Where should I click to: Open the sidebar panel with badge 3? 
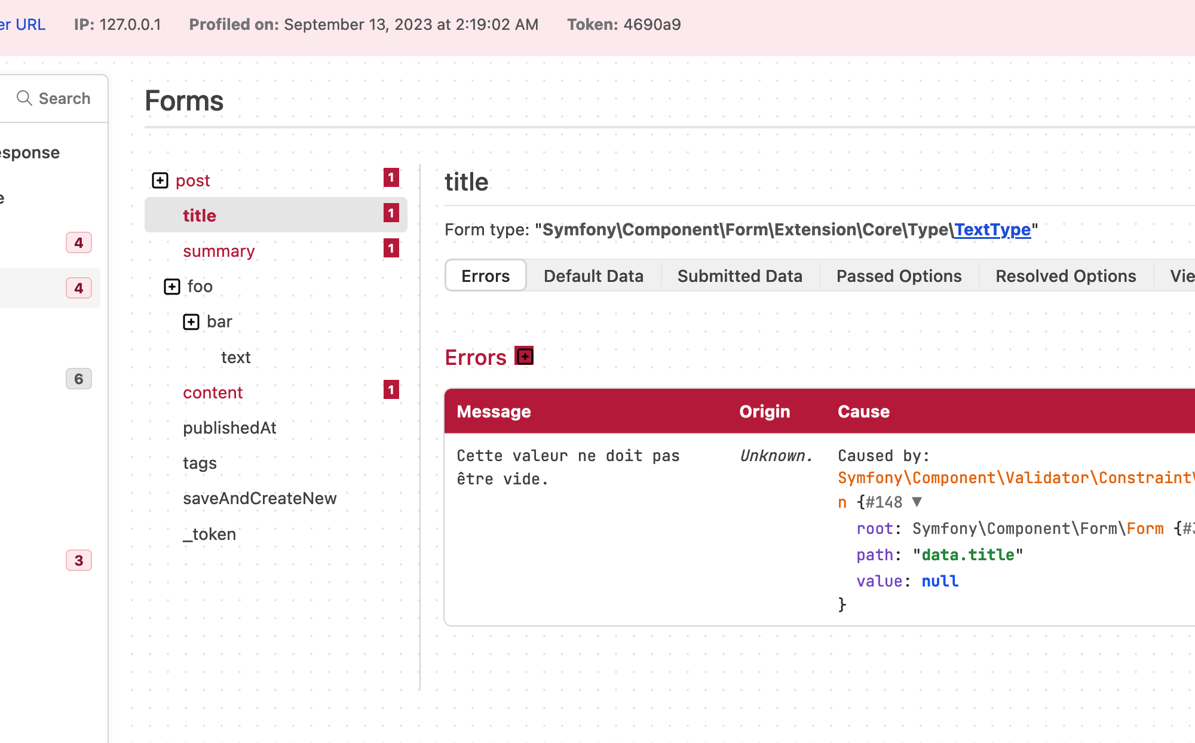click(78, 560)
